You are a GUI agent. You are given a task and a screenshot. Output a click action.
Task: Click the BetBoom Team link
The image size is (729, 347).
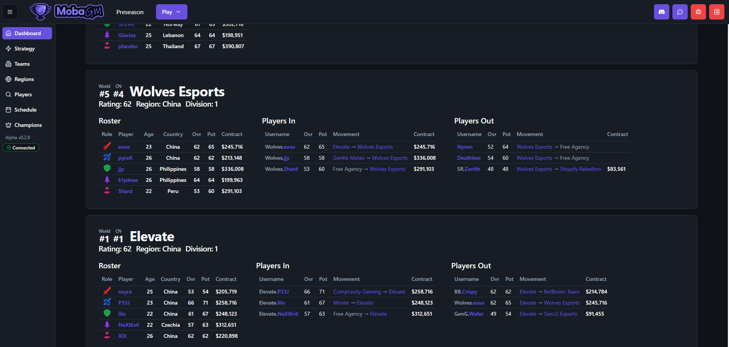coord(561,292)
